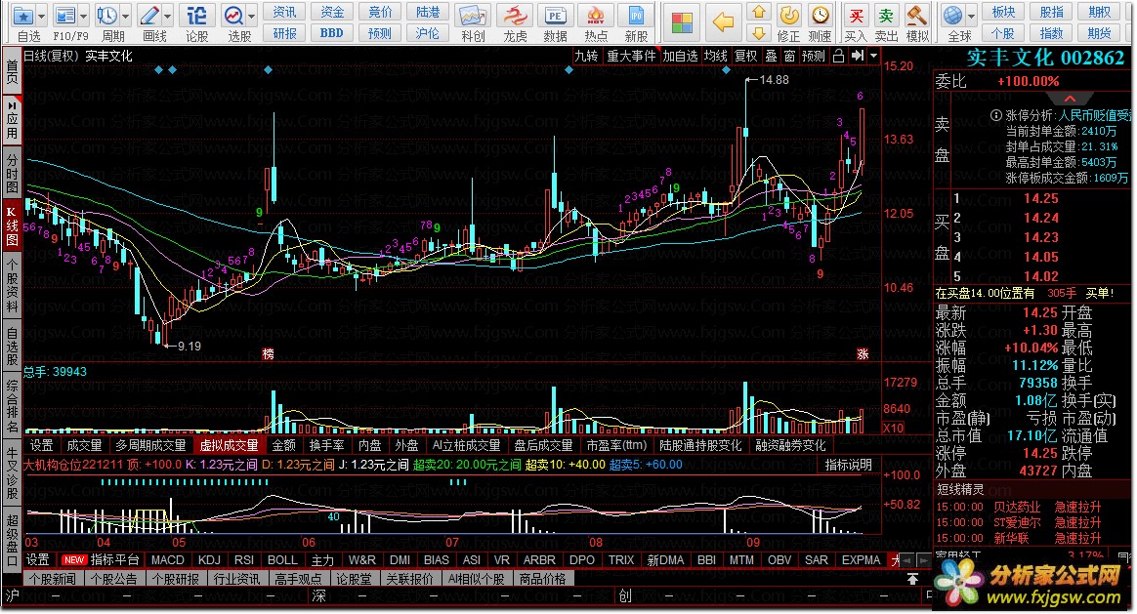This screenshot has width=1137, height=614.
Task: Click the 榜 marker on the chart
Action: [269, 353]
